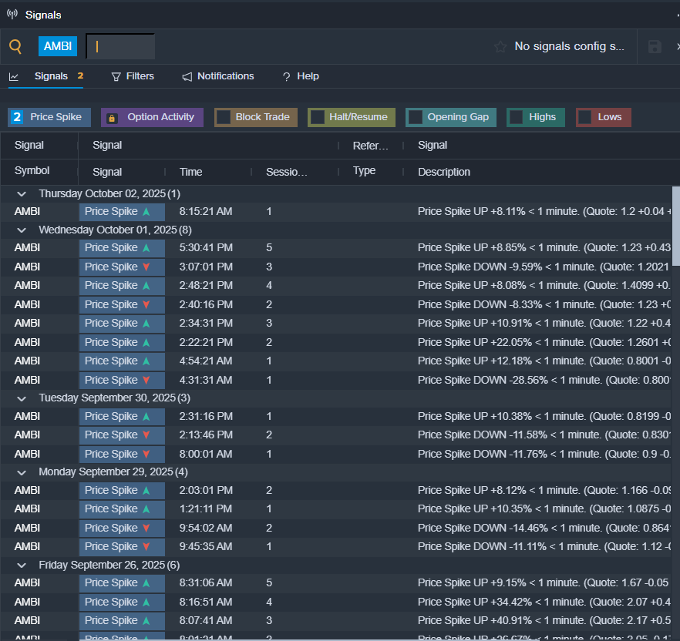Click the Price Spike filter button
This screenshot has height=641, width=680.
50,117
